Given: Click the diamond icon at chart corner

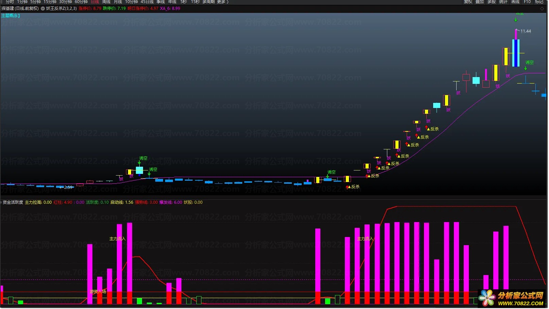Looking at the screenshot, I should tap(542, 9).
